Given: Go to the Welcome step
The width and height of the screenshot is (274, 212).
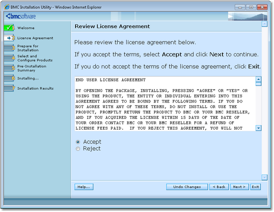Looking at the screenshot, I should pyautogui.click(x=26, y=28).
